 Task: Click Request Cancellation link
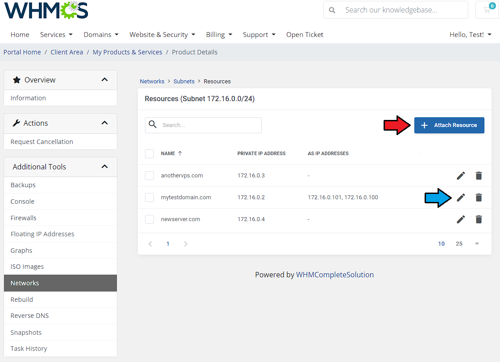[60, 142]
